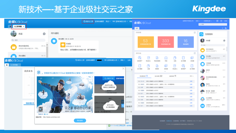Click the blue confirm button under the popup
The height and width of the screenshot is (133, 236).
80,121
